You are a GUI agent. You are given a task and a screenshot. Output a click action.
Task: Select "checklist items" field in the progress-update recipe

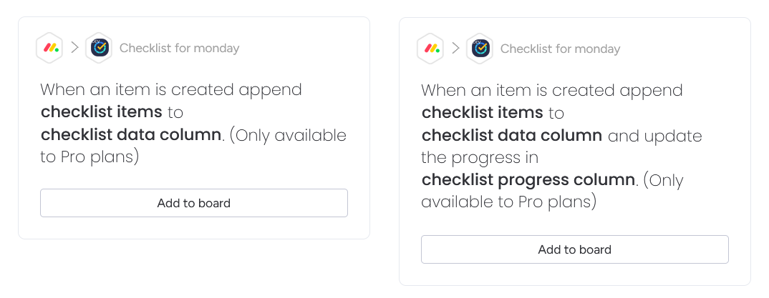tap(483, 113)
